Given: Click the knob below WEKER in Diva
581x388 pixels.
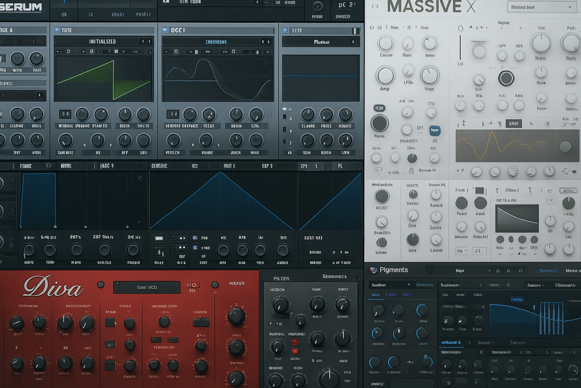Looking at the screenshot, I should [x=236, y=316].
